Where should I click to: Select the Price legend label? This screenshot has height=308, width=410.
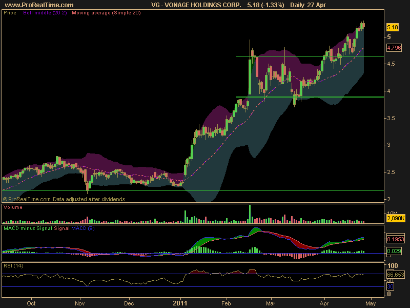10,13
